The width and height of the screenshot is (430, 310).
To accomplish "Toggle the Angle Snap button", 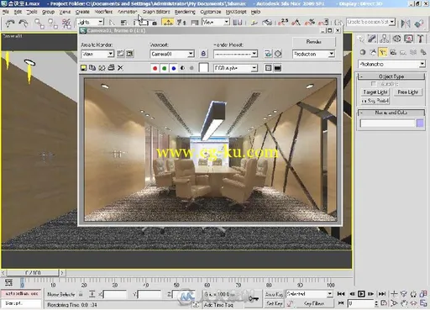I will coord(296,22).
